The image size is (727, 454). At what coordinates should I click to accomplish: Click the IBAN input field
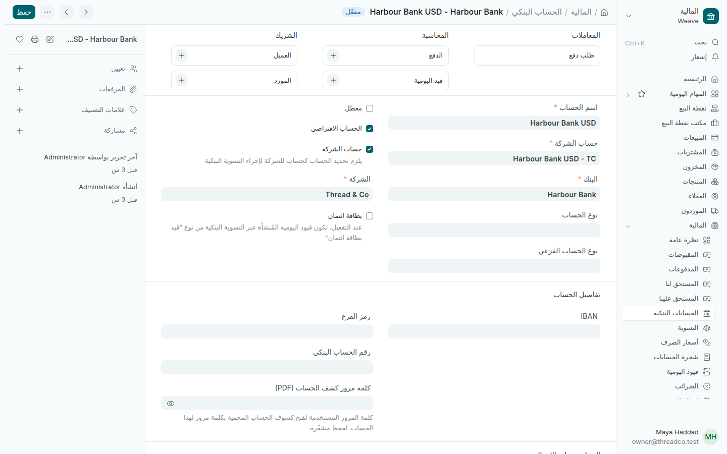click(494, 331)
